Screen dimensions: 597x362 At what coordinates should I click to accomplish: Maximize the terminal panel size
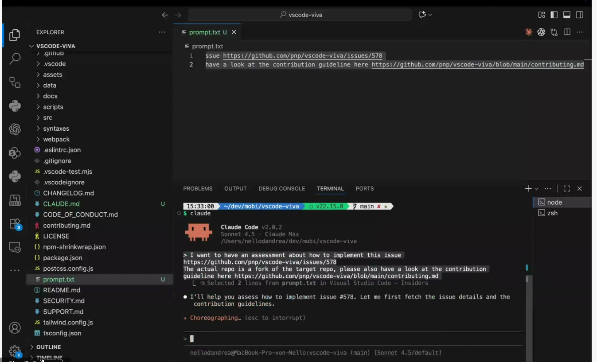pyautogui.click(x=567, y=188)
